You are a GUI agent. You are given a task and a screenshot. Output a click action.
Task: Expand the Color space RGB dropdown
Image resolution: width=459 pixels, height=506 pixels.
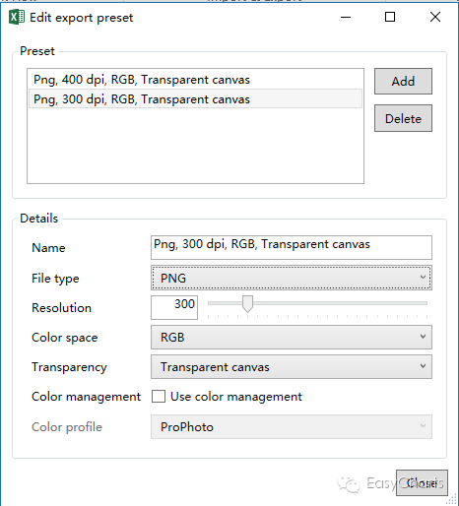click(x=292, y=337)
